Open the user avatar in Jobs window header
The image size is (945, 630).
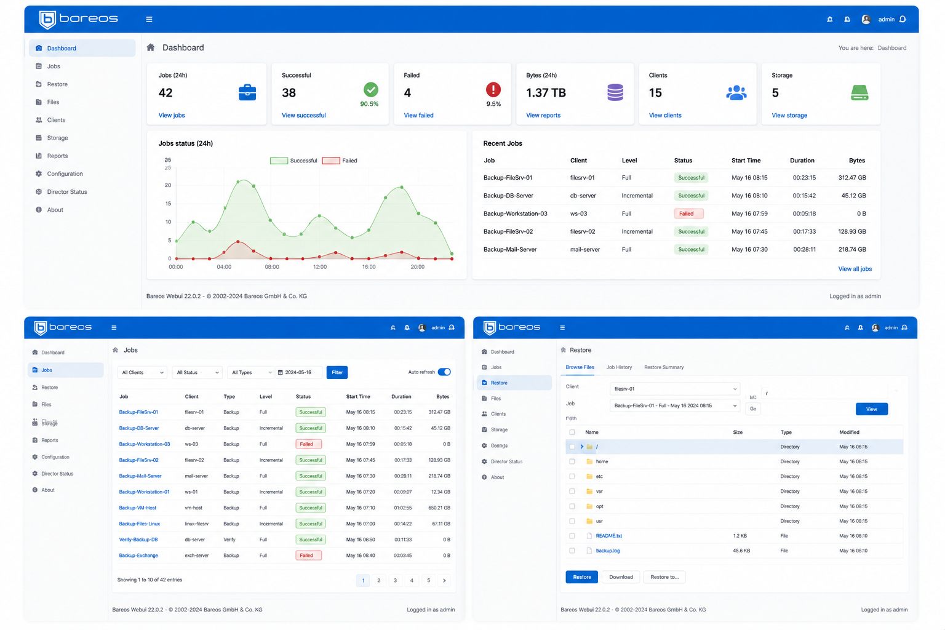[x=422, y=327]
